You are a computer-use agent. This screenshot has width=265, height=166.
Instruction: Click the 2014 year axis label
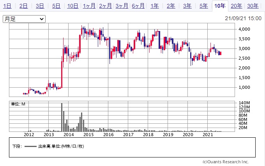(69, 135)
